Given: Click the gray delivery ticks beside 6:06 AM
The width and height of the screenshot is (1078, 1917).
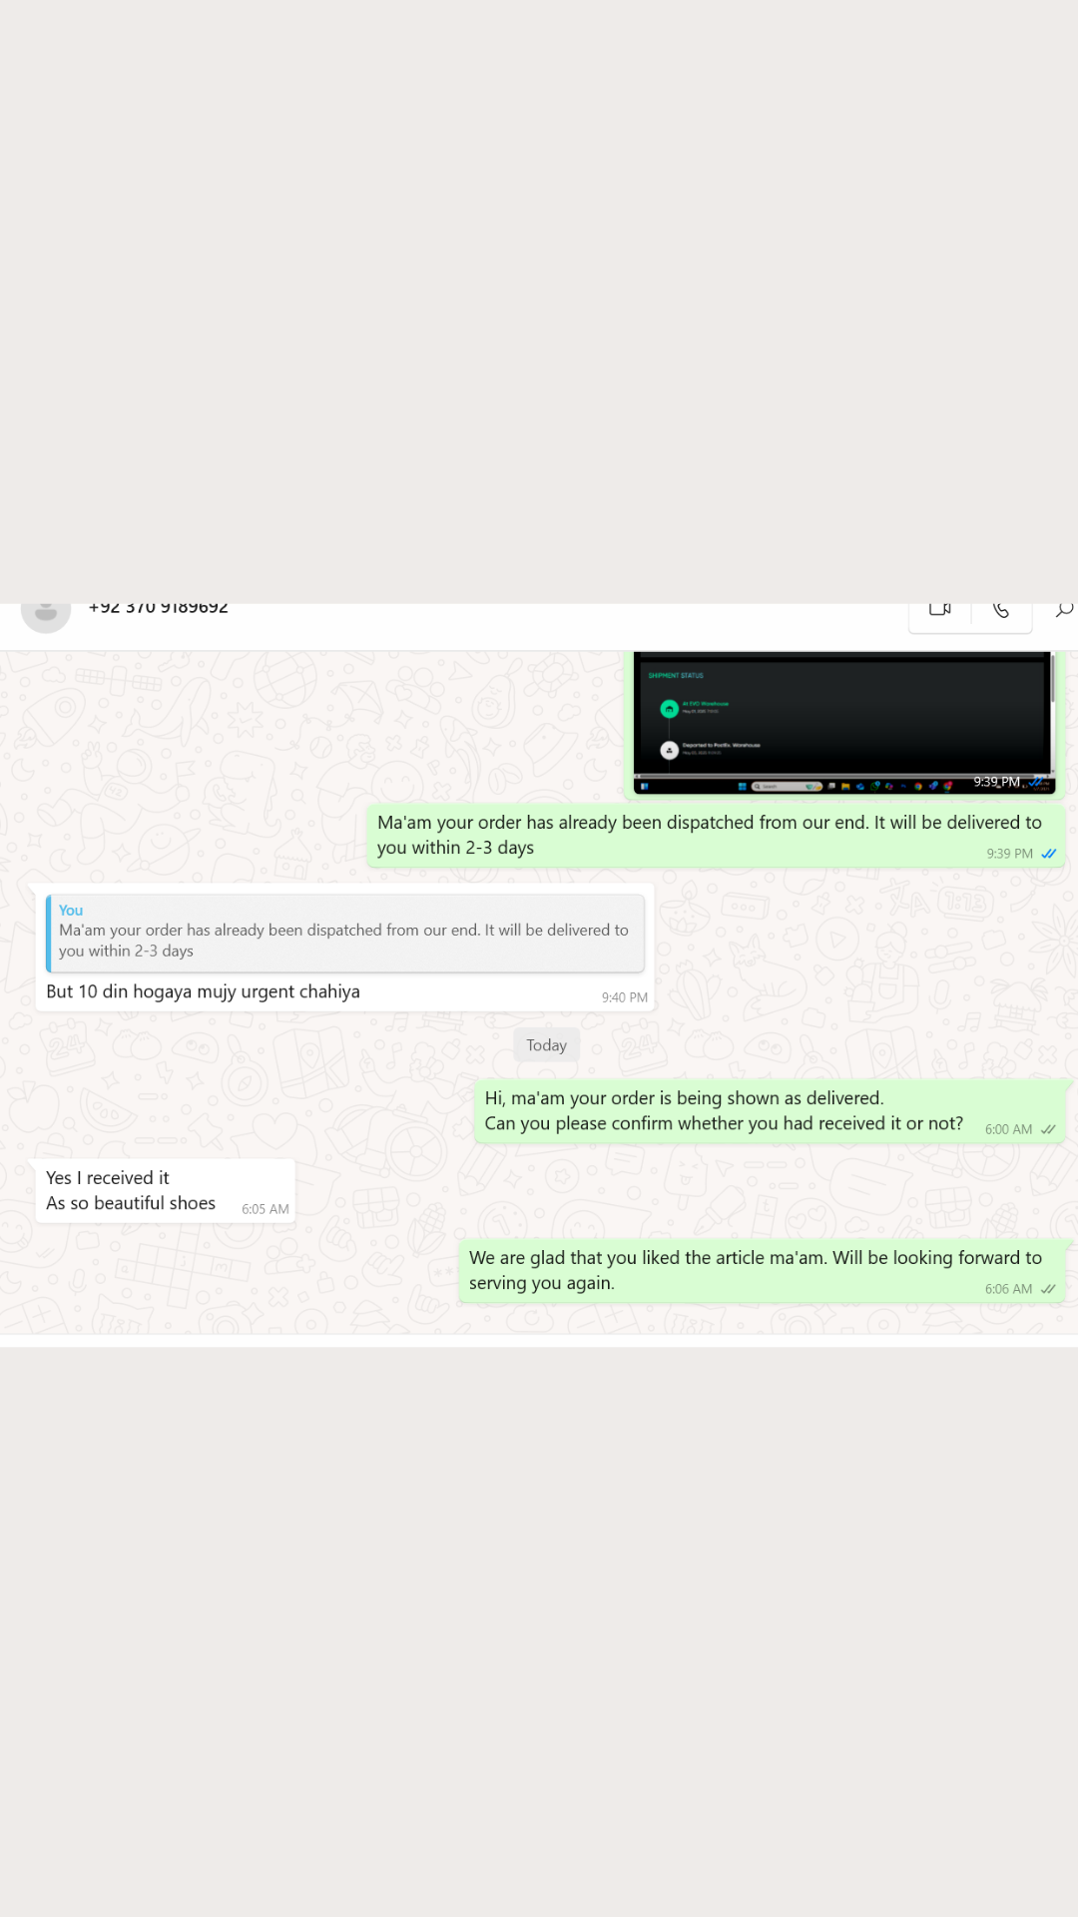Looking at the screenshot, I should 1048,1289.
